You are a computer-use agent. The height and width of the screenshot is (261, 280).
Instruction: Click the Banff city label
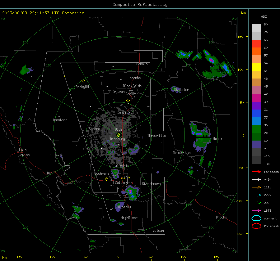point(51,173)
